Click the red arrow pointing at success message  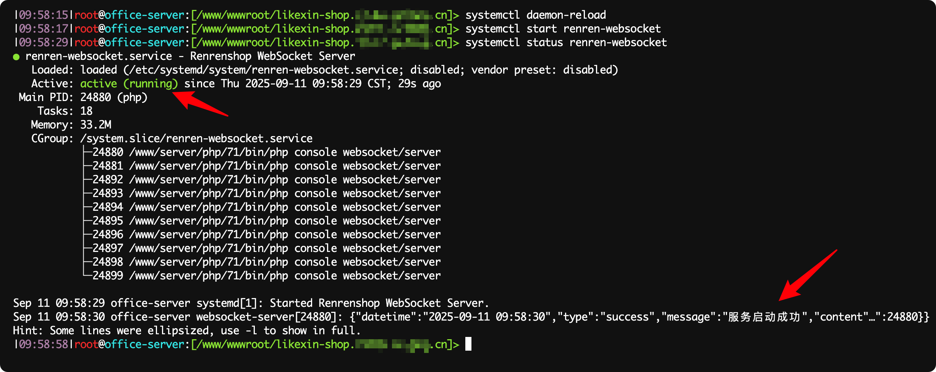(x=807, y=275)
